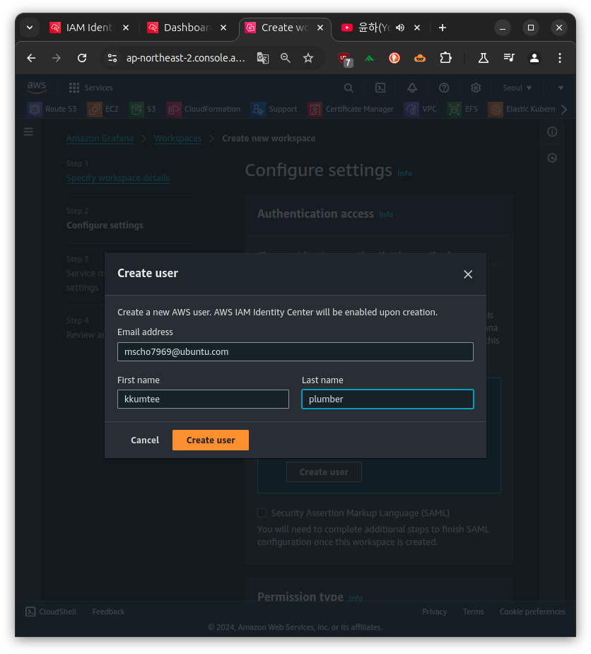Close the Create user dialog

point(467,274)
